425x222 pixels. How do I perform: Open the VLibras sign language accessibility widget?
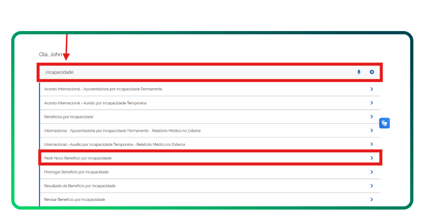click(x=384, y=123)
